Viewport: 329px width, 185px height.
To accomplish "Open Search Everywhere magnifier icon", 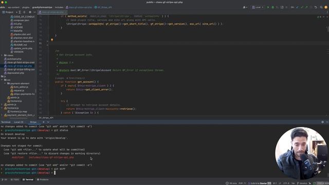I will pos(321,7).
